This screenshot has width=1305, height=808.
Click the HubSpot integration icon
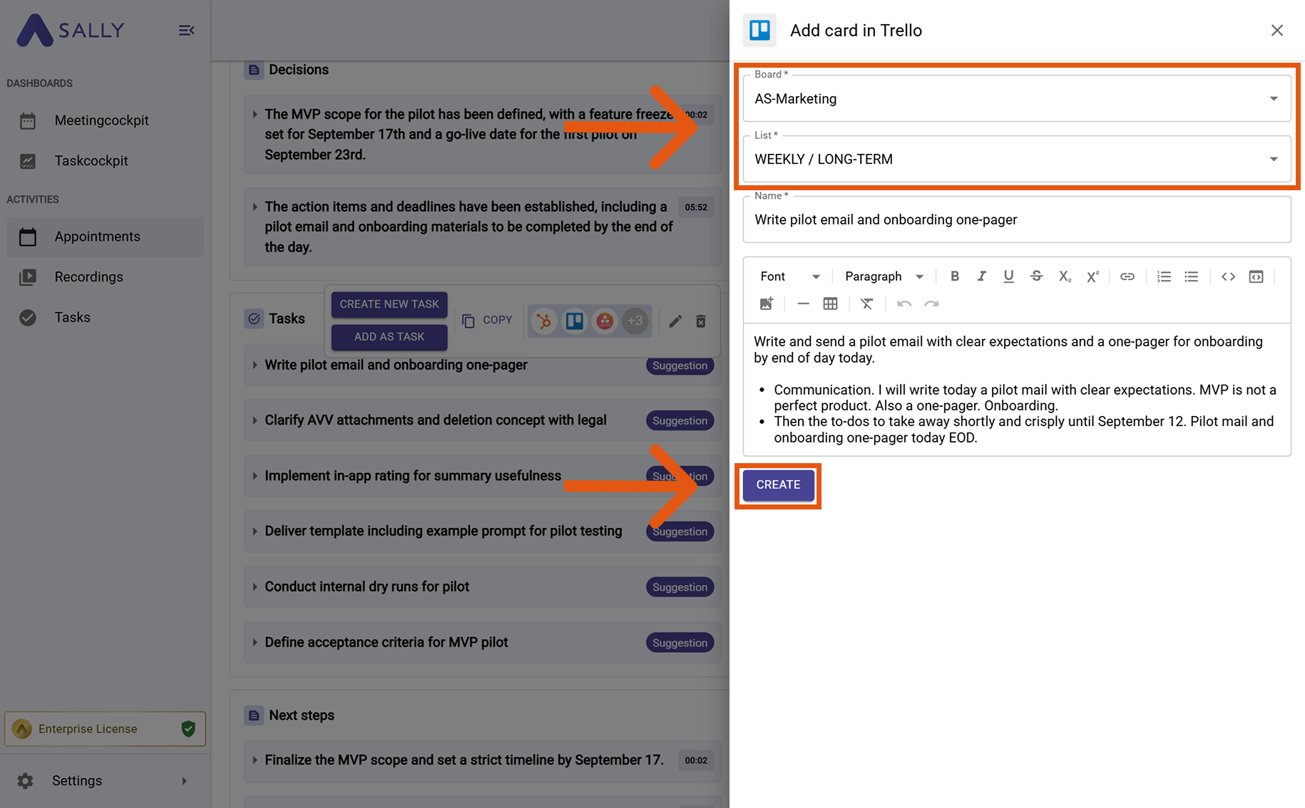pyautogui.click(x=544, y=321)
